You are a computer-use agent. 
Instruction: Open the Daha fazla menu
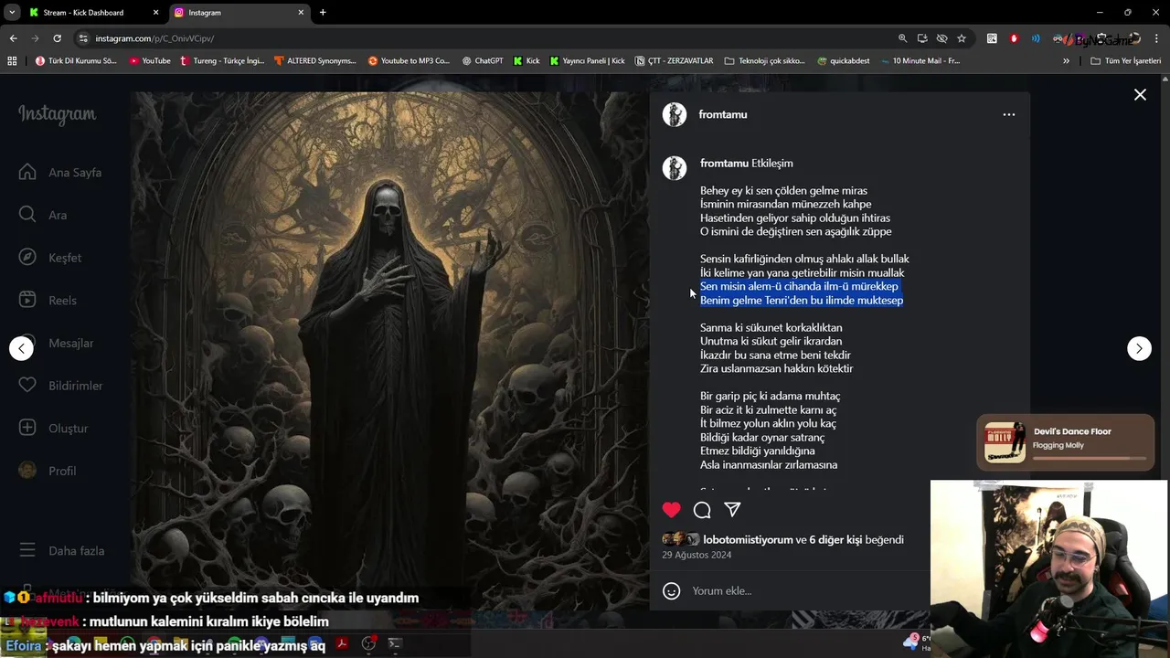click(x=61, y=550)
